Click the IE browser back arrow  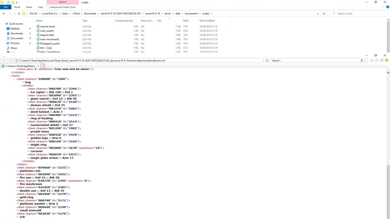pos(4,60)
